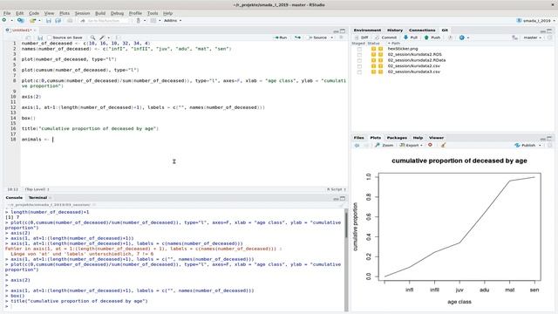
Task: Save current document from main toolbar
Action: (49, 21)
